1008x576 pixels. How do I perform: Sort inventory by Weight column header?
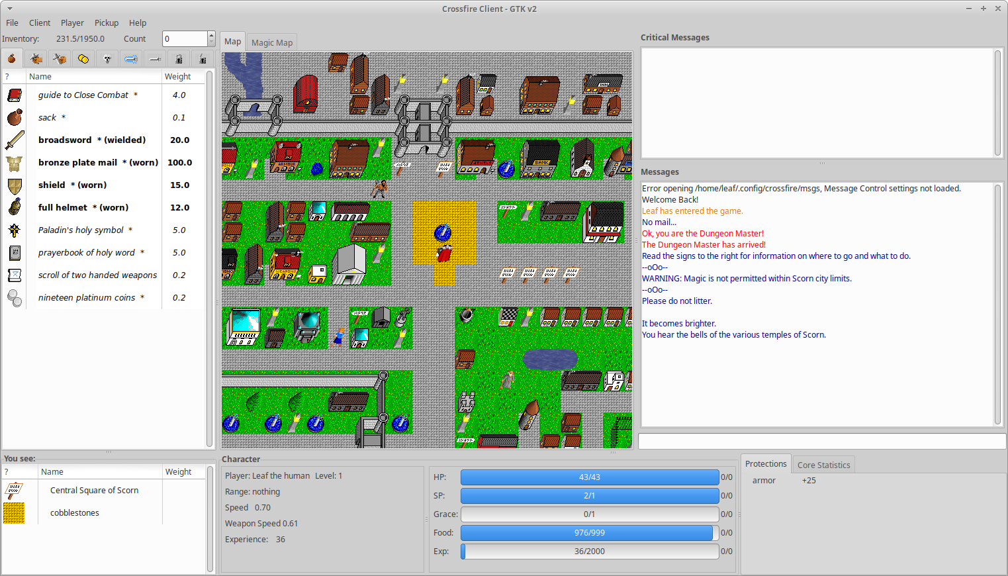click(183, 77)
